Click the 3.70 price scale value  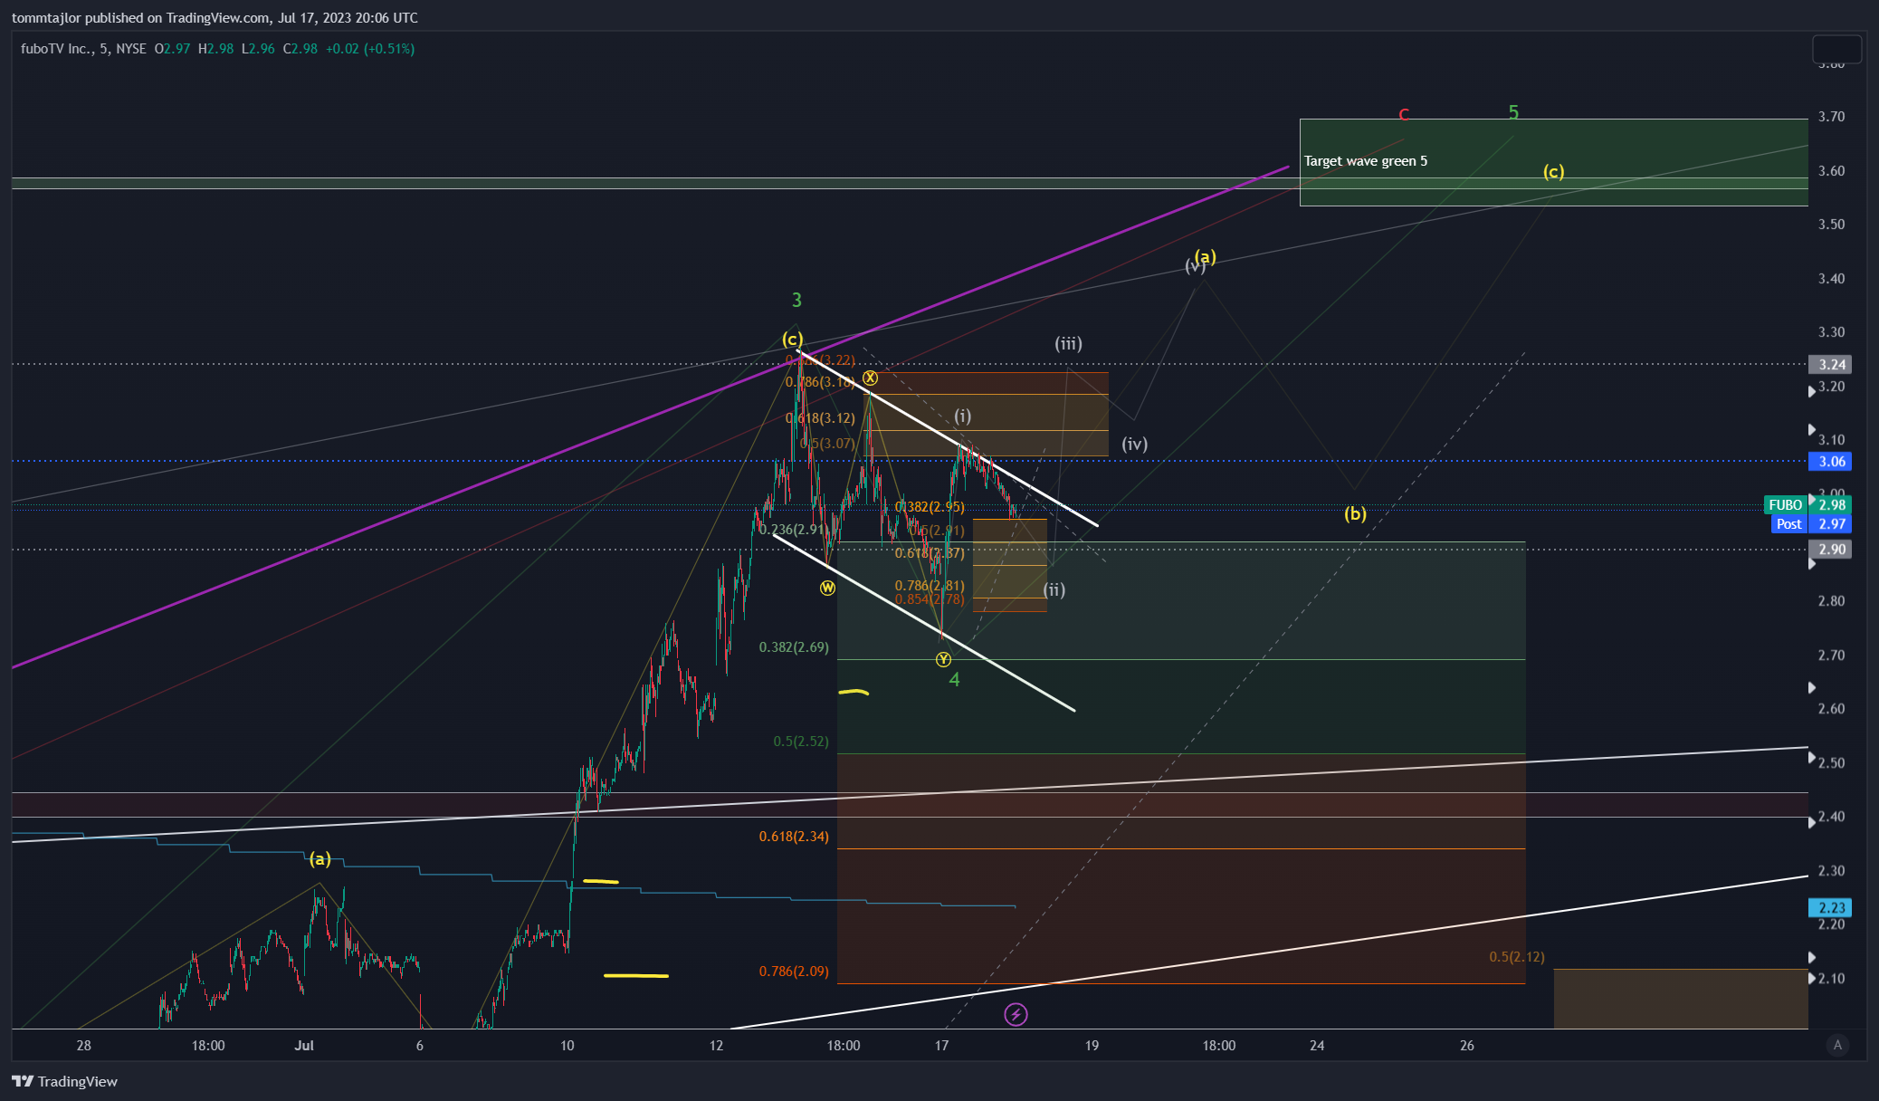point(1832,117)
